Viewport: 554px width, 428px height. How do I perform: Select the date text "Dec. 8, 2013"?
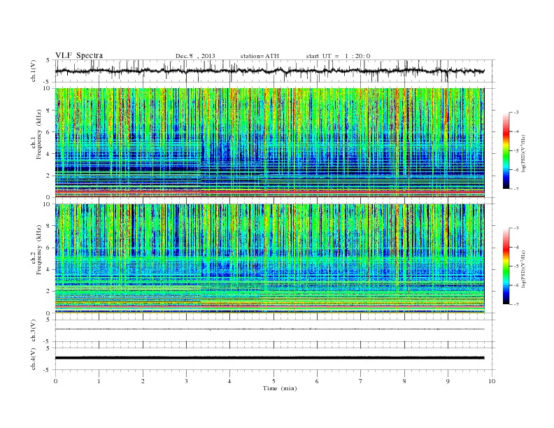click(x=195, y=56)
